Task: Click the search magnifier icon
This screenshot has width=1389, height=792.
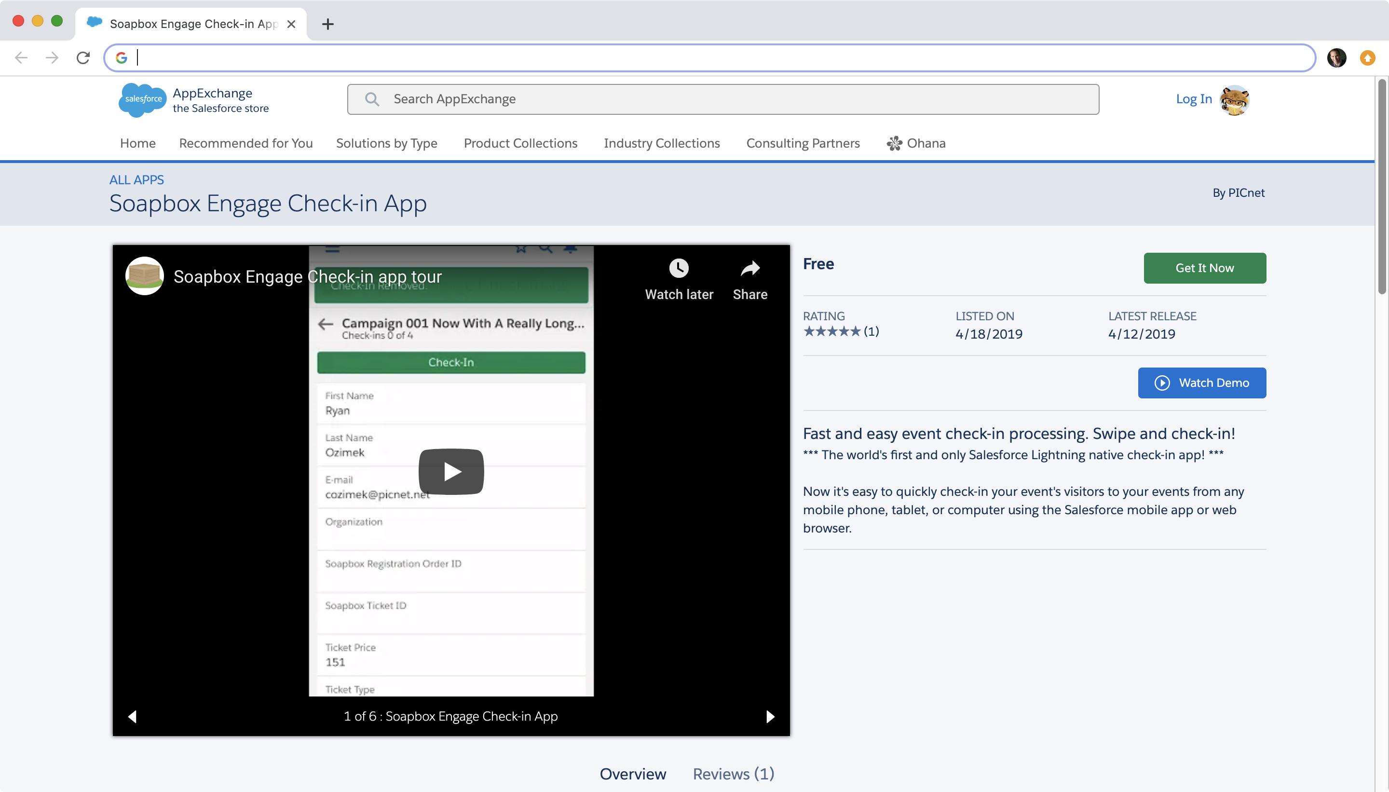Action: [x=372, y=99]
